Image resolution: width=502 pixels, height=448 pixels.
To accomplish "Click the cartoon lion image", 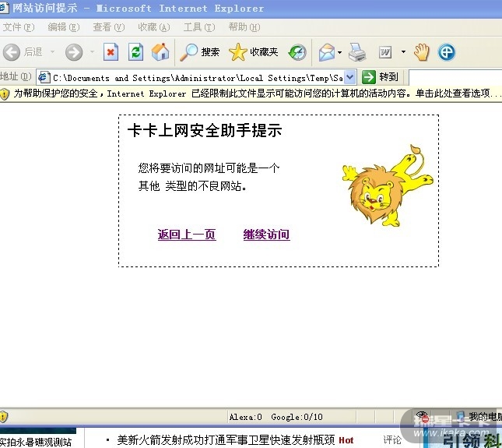I will (x=388, y=186).
